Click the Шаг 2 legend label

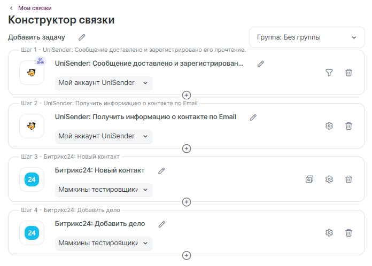coord(110,103)
